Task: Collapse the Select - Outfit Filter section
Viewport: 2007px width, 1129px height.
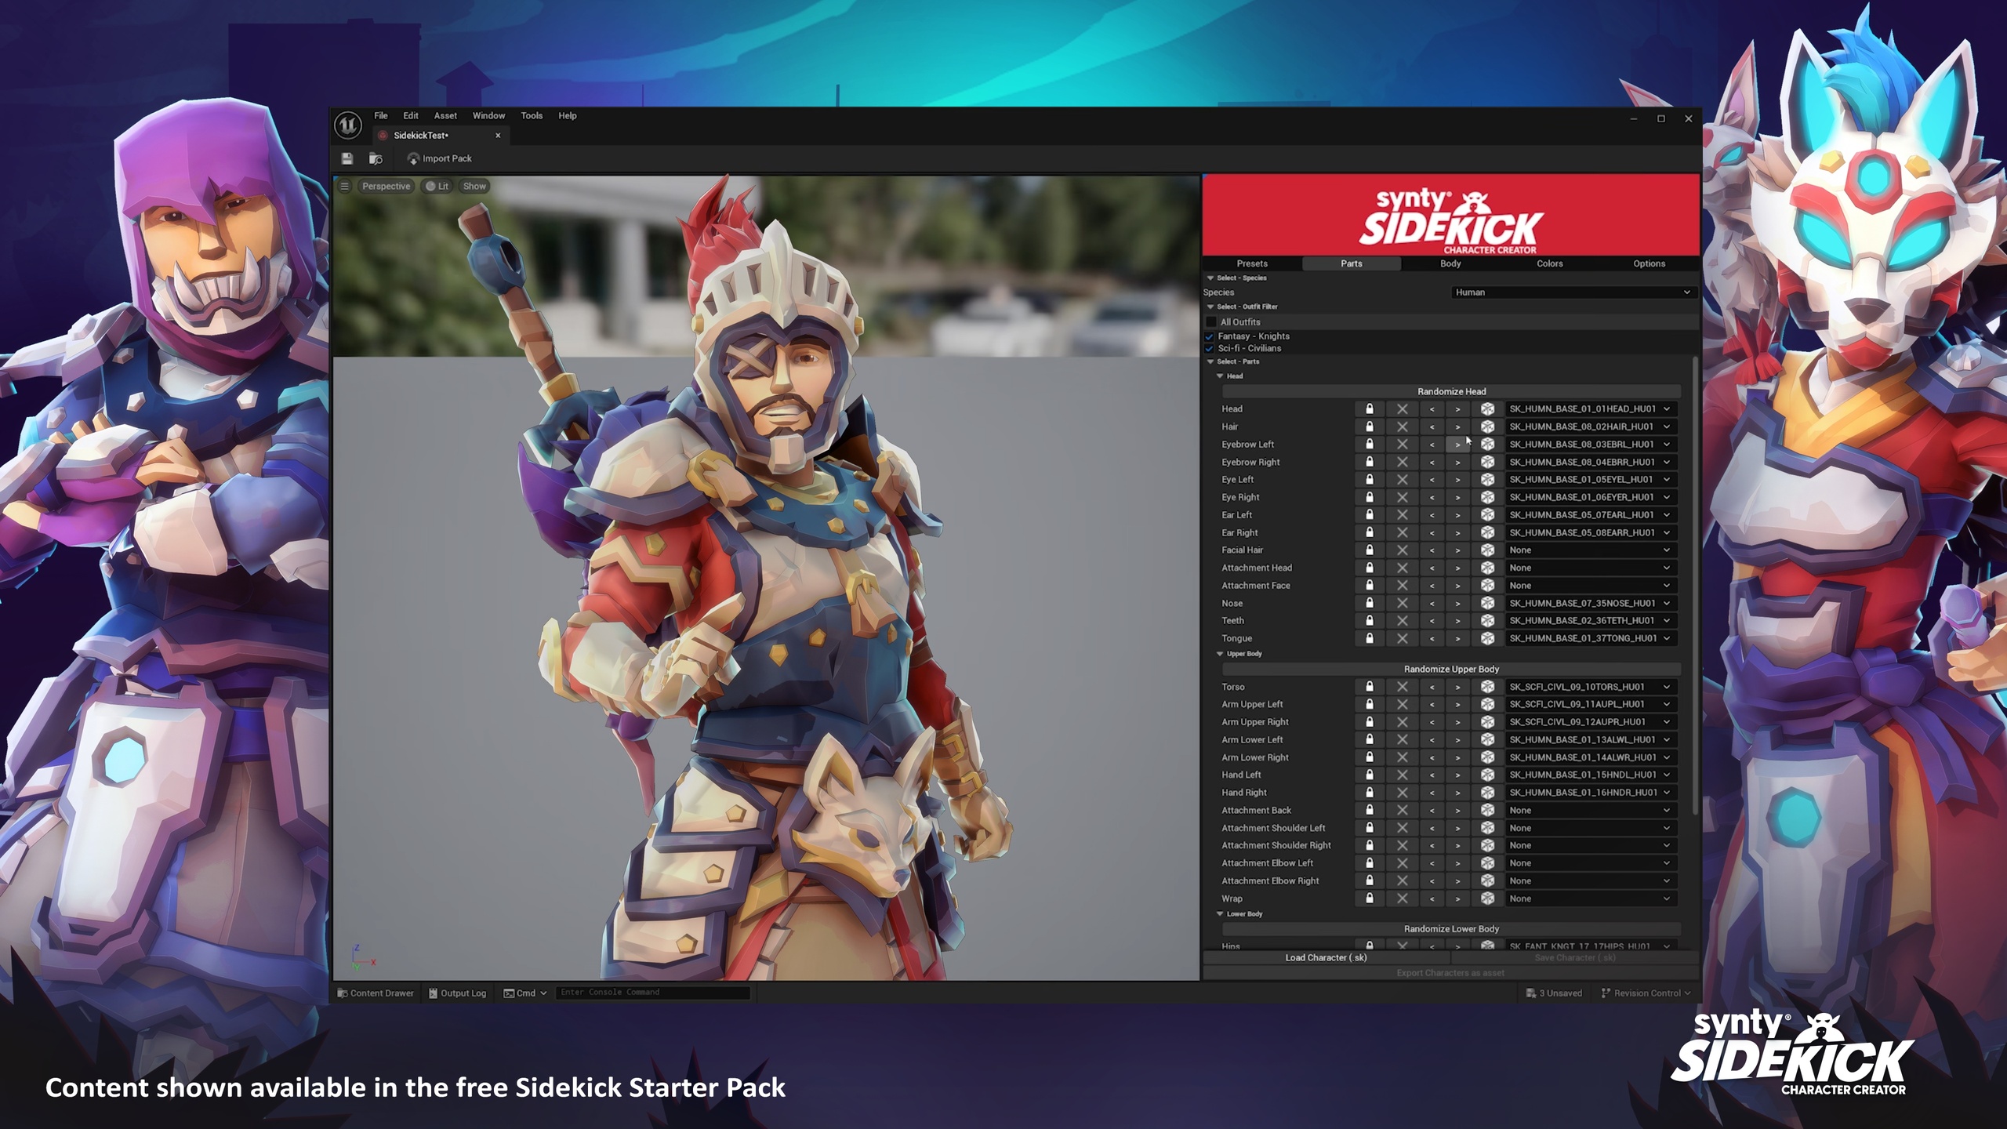Action: [1210, 307]
